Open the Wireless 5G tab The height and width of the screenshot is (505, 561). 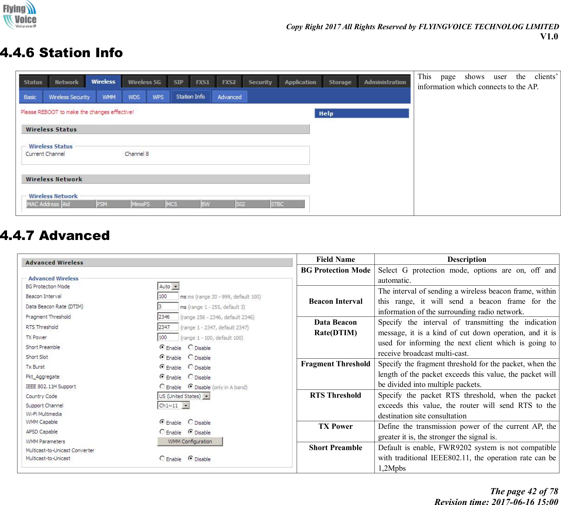[144, 82]
